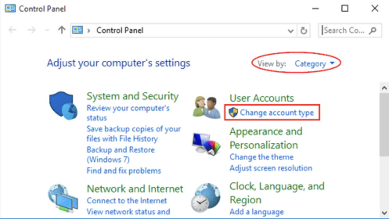Open Appearance and Personalization category
The image size is (389, 219).
pos(266,138)
